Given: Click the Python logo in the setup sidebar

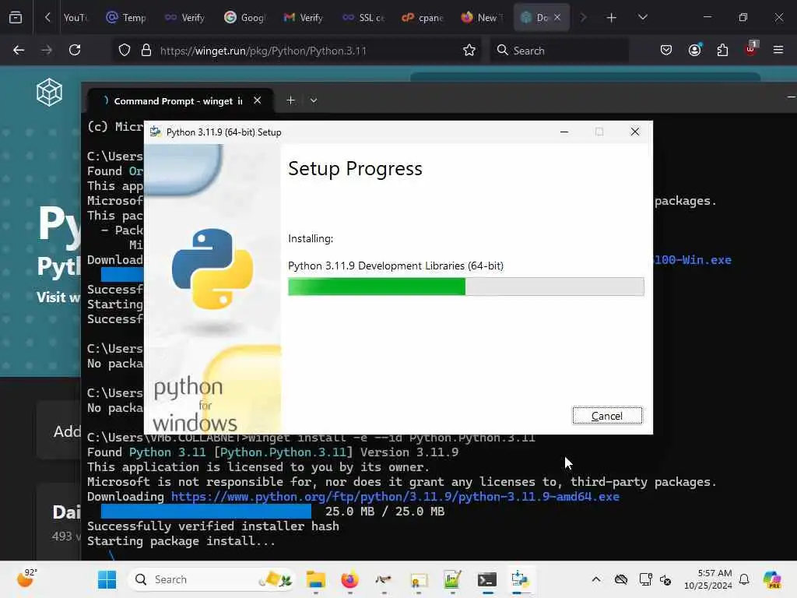Looking at the screenshot, I should click(x=212, y=269).
